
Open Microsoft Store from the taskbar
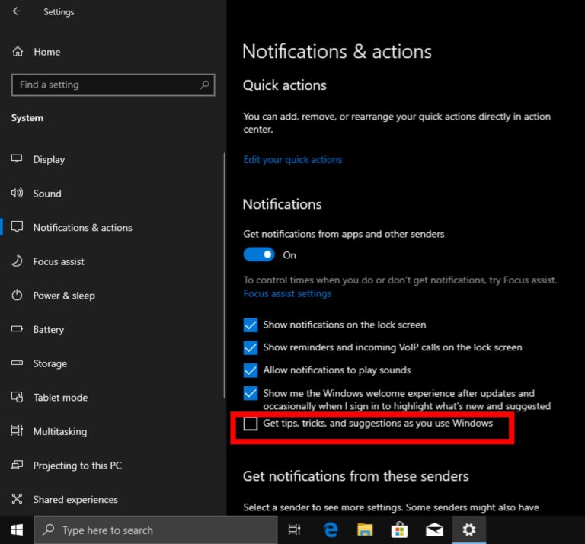coord(399,530)
